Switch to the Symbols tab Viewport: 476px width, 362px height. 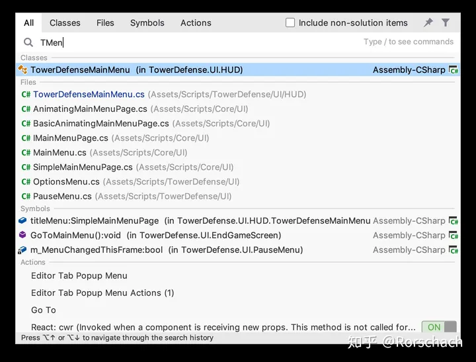coord(147,23)
